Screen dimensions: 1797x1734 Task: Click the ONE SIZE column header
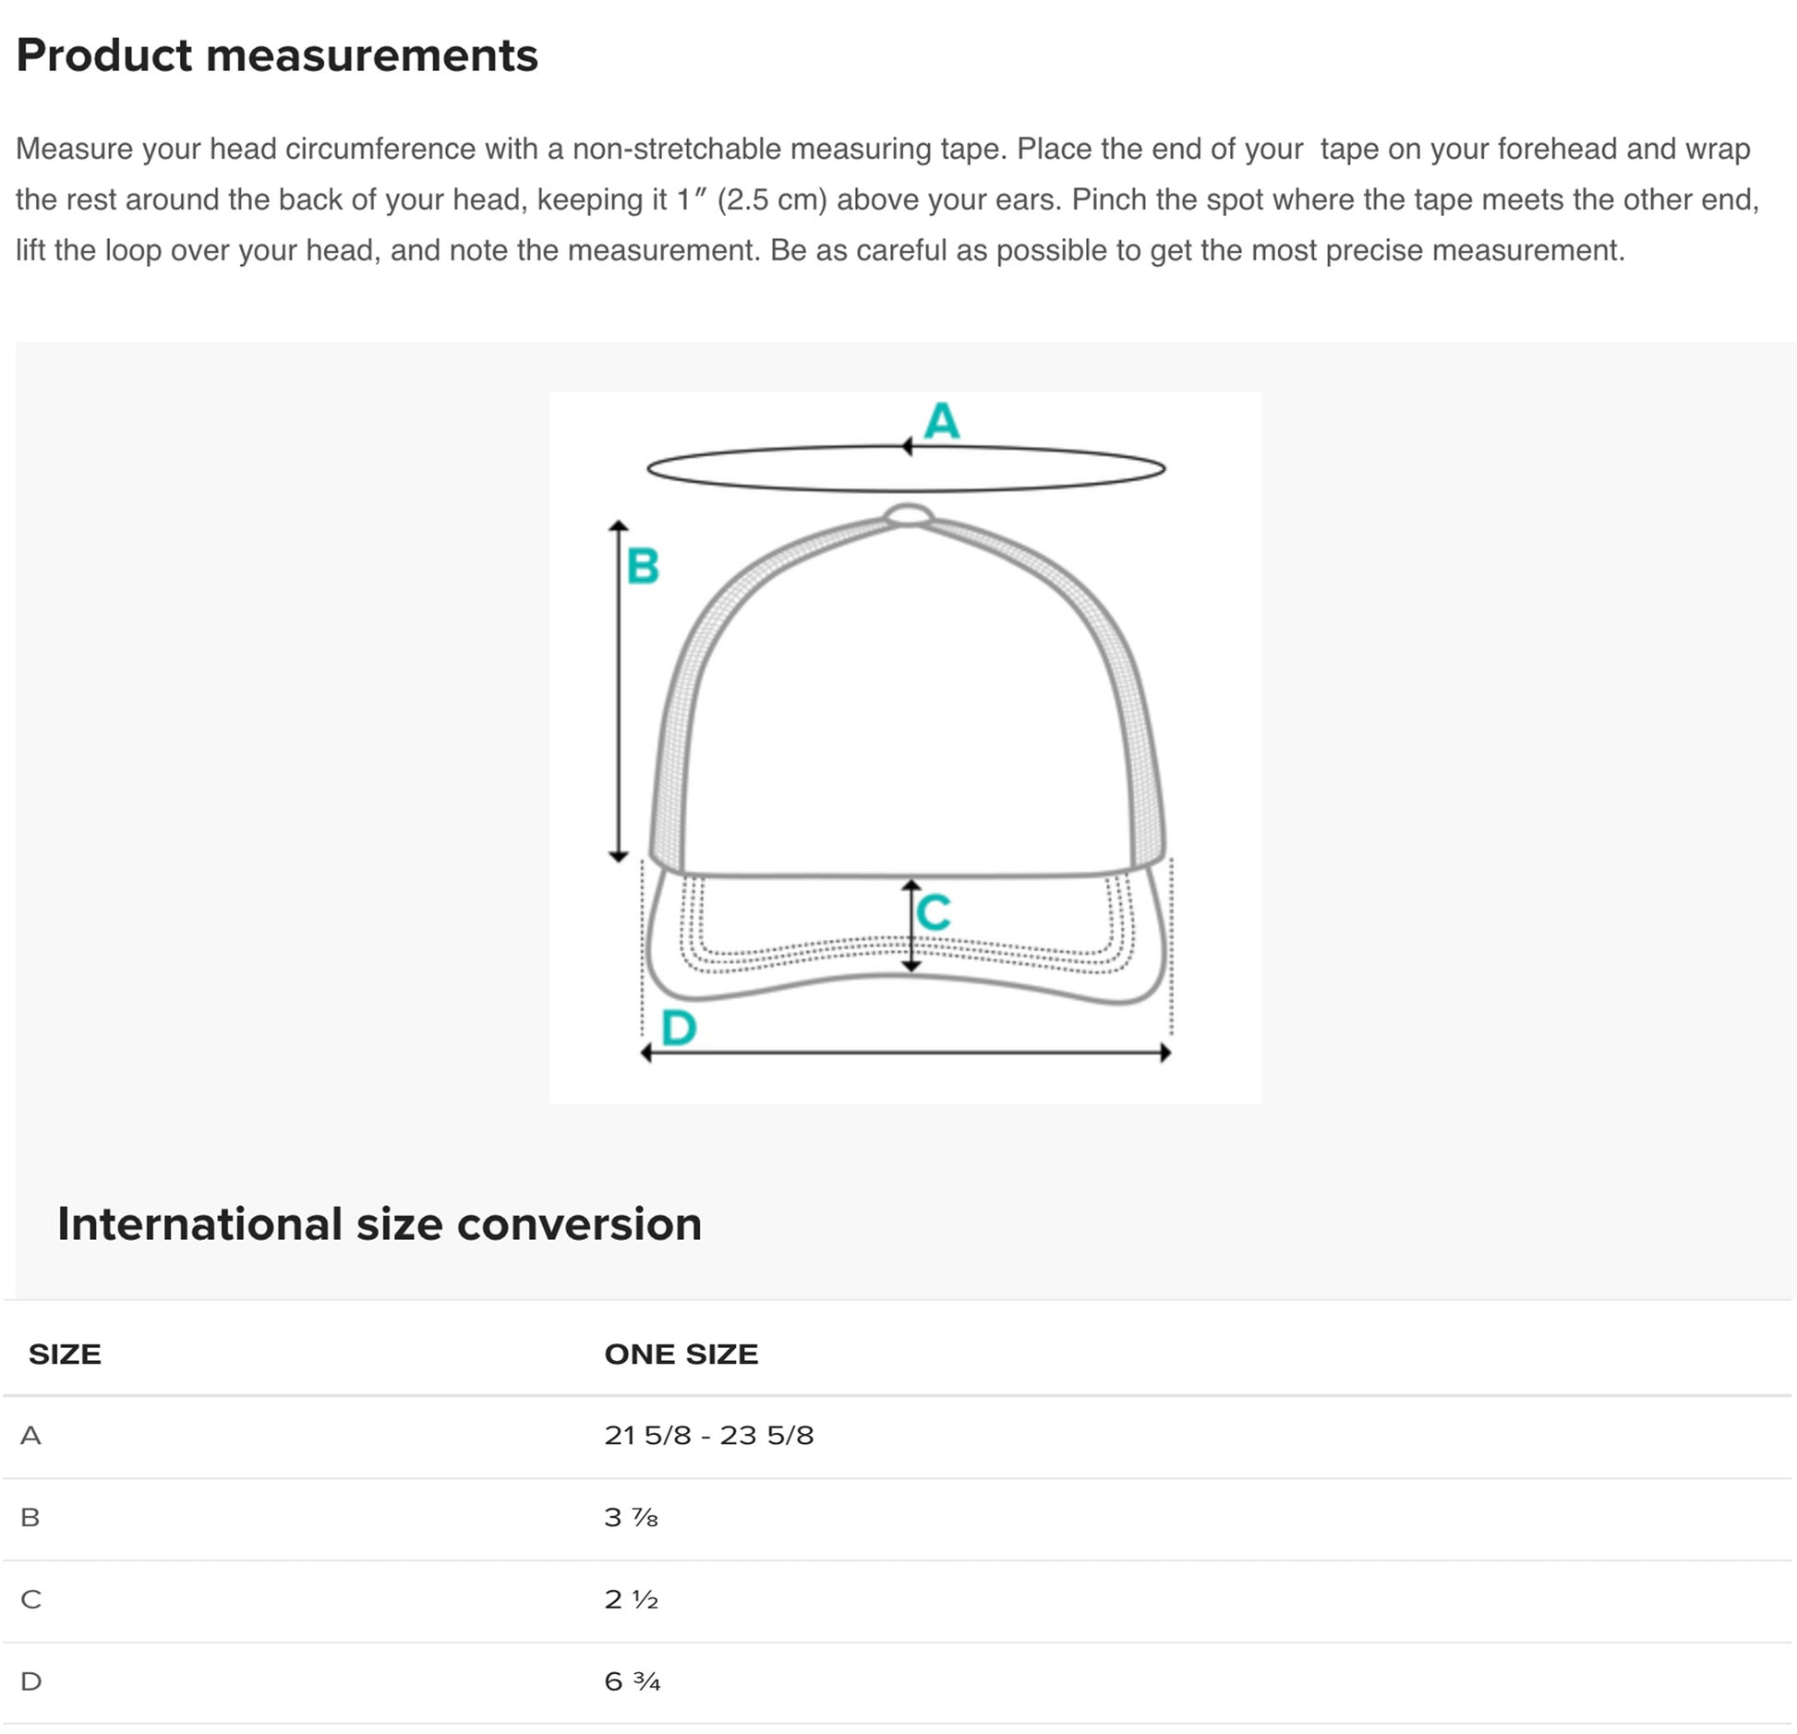click(x=681, y=1355)
